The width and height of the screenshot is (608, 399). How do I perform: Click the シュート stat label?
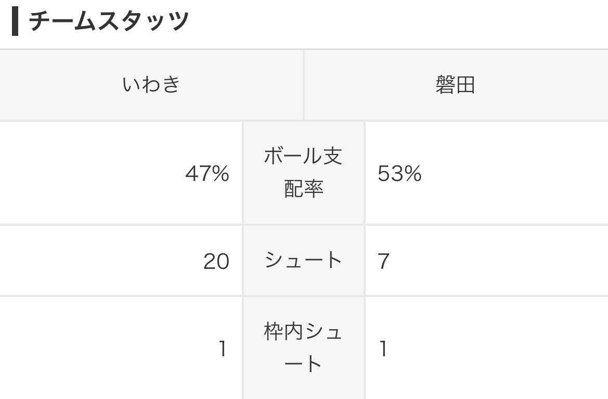click(x=304, y=260)
